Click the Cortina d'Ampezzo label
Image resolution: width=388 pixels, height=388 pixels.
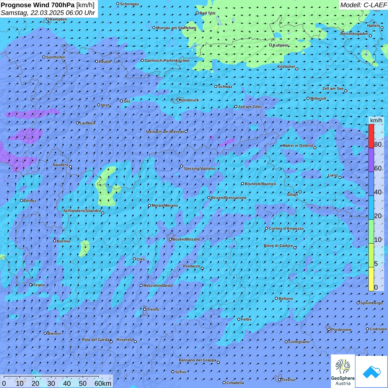pyautogui.click(x=286, y=228)
